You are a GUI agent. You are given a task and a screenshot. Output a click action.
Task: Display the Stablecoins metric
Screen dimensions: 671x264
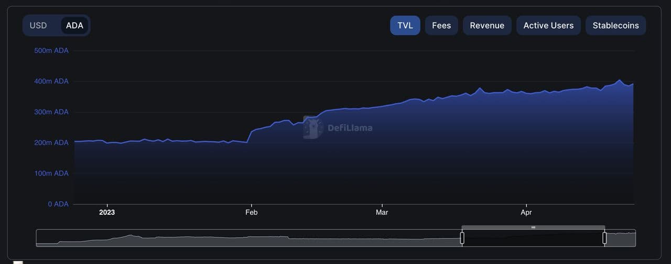coord(615,25)
